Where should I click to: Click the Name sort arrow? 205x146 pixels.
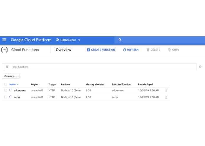(x=17, y=85)
